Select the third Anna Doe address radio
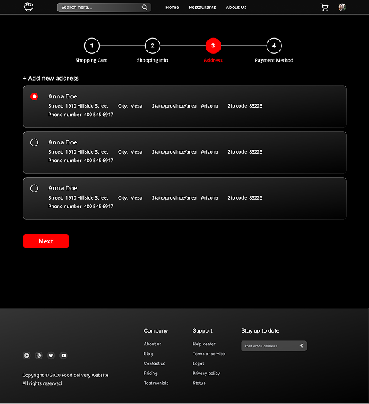The height and width of the screenshot is (404, 369). (34, 188)
